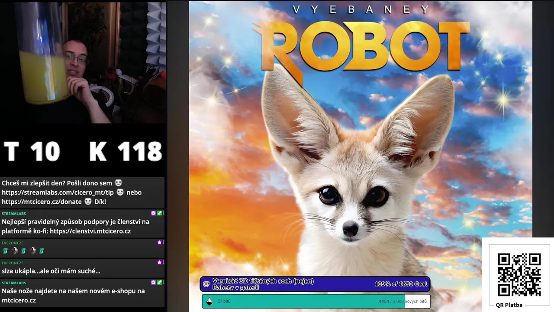Click the fennec fox album cover image
554x312 pixels.
361,156
